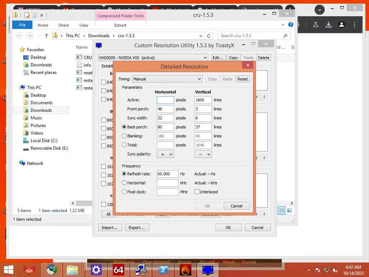Tick the first 800 established resolution checkbox
Viewport: 369px width, 277px height.
pos(103,120)
